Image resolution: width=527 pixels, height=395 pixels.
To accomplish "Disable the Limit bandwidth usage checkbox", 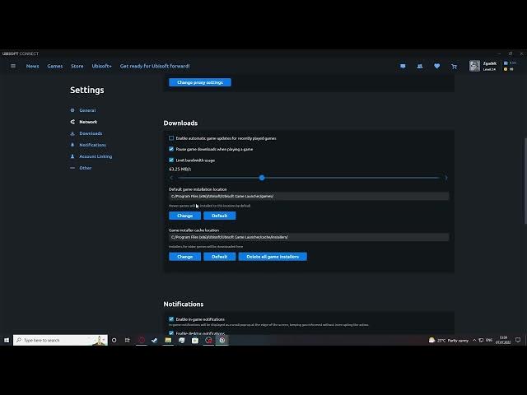I will (171, 160).
